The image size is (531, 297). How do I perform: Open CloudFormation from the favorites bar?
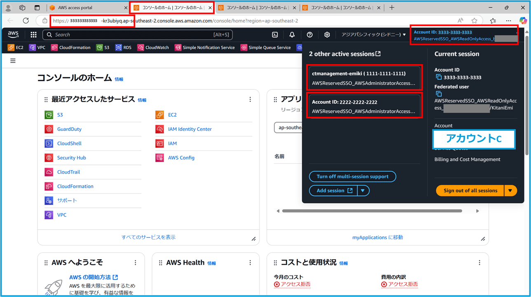click(x=70, y=48)
